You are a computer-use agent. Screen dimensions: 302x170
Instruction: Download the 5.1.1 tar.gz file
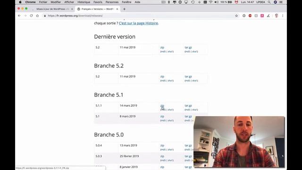(188, 106)
